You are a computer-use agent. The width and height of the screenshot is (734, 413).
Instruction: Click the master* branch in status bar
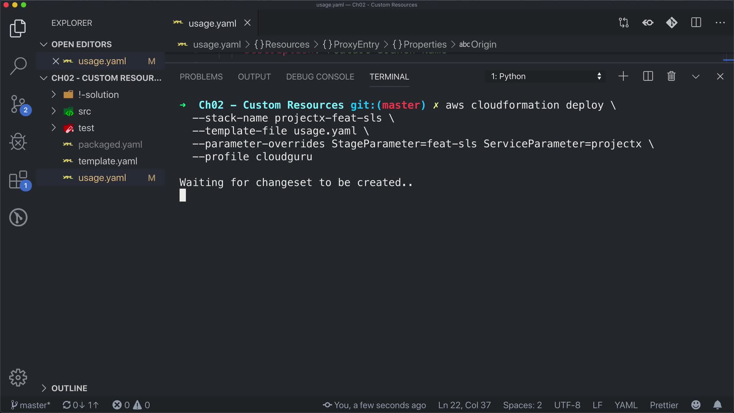(31, 405)
